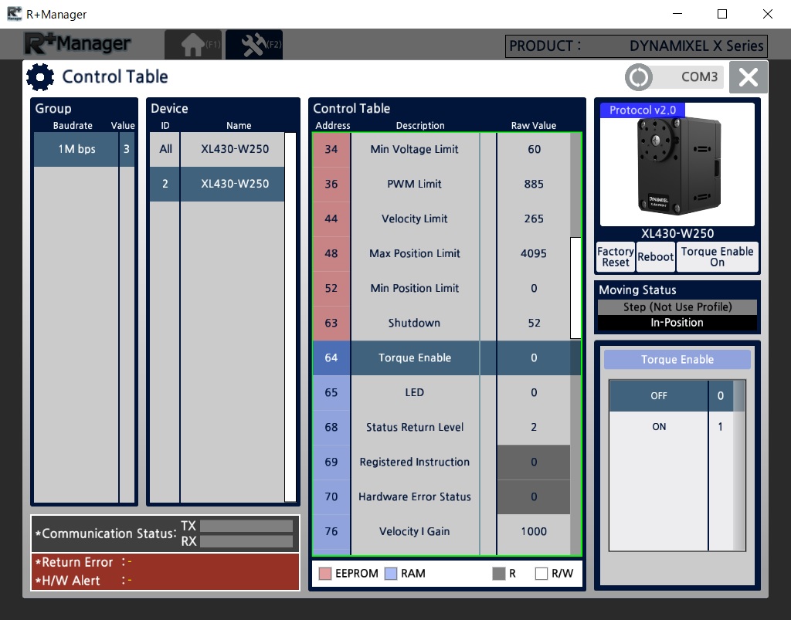Click the Control Table gear icon
Viewport: 791px width, 620px height.
(40, 77)
